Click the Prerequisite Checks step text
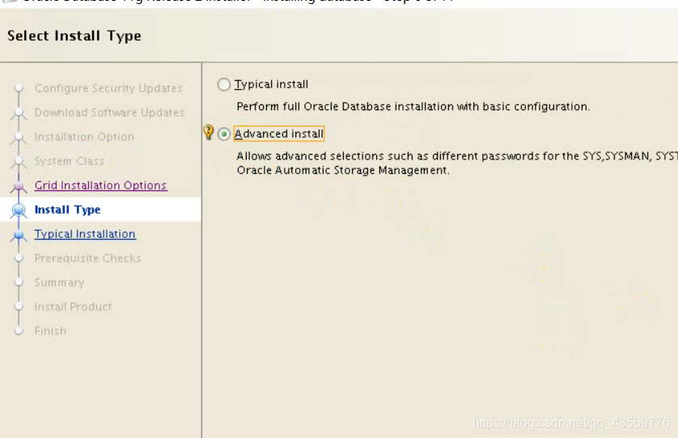The width and height of the screenshot is (678, 438). pos(87,258)
